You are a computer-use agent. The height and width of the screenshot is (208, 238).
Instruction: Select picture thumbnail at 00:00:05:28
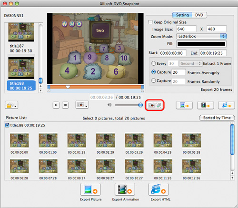click(x=191, y=140)
